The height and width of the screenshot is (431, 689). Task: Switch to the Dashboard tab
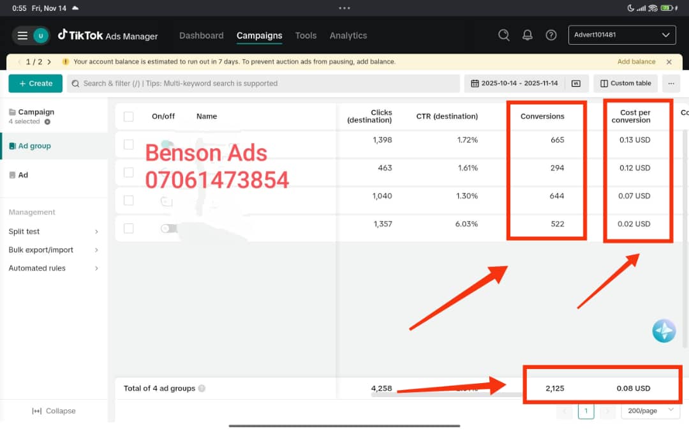[x=201, y=36]
